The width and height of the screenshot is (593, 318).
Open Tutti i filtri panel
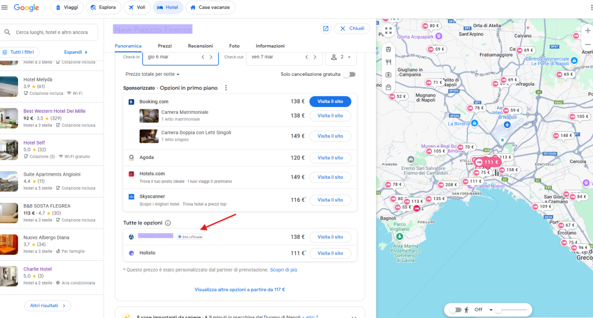click(19, 52)
